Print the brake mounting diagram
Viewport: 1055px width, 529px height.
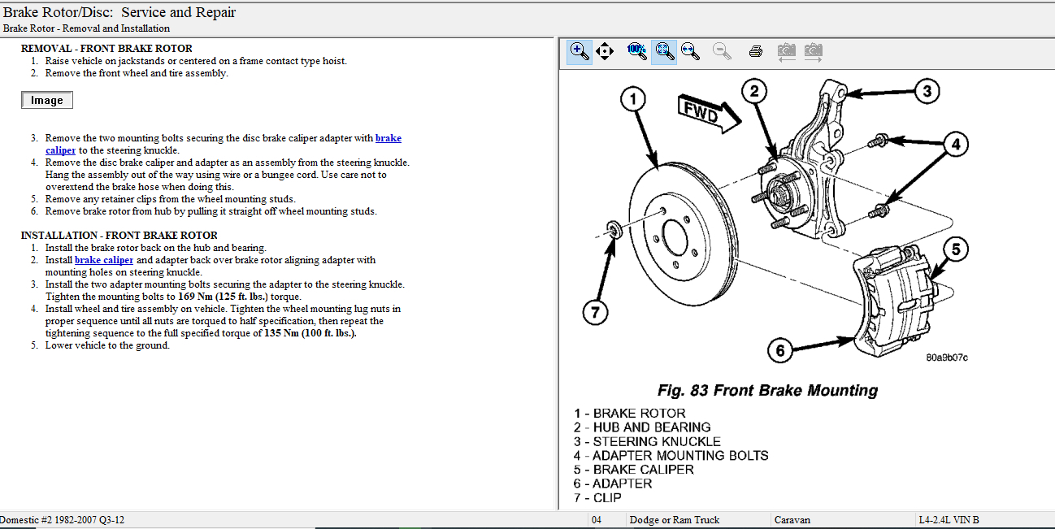(x=755, y=52)
